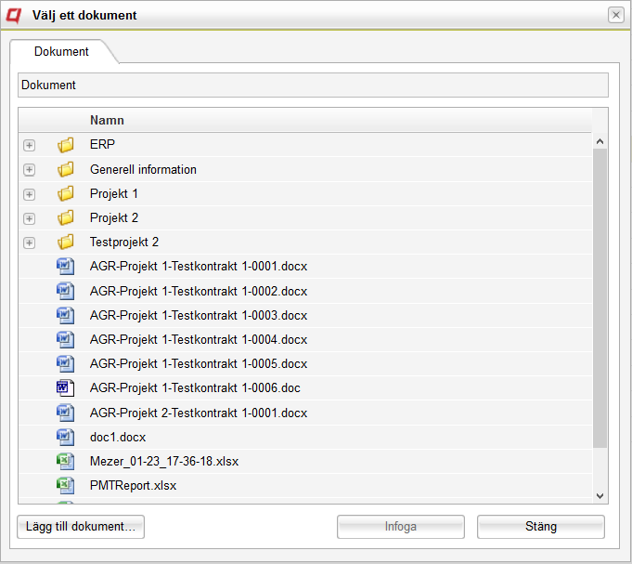Click the Lägg till dokument... button
The height and width of the screenshot is (564, 632).
tap(81, 527)
